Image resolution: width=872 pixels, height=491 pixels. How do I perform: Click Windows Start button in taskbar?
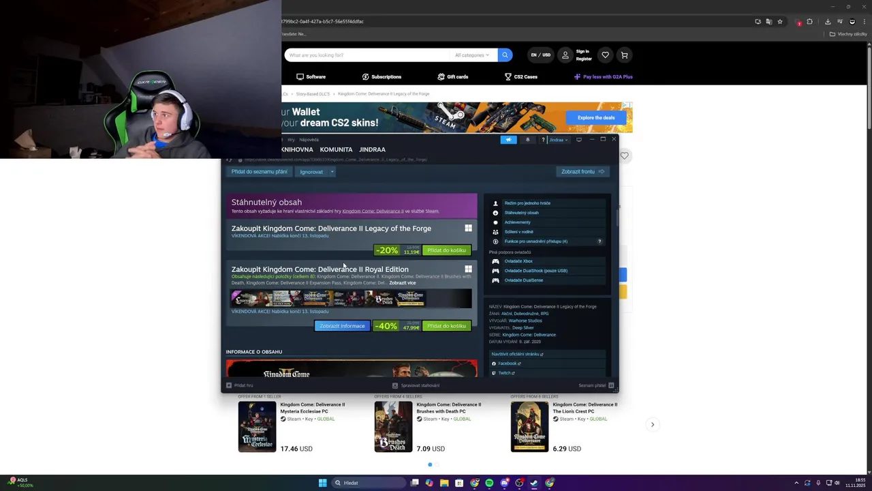[x=322, y=483]
